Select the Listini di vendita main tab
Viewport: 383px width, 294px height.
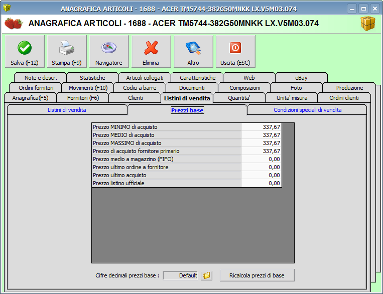click(187, 98)
